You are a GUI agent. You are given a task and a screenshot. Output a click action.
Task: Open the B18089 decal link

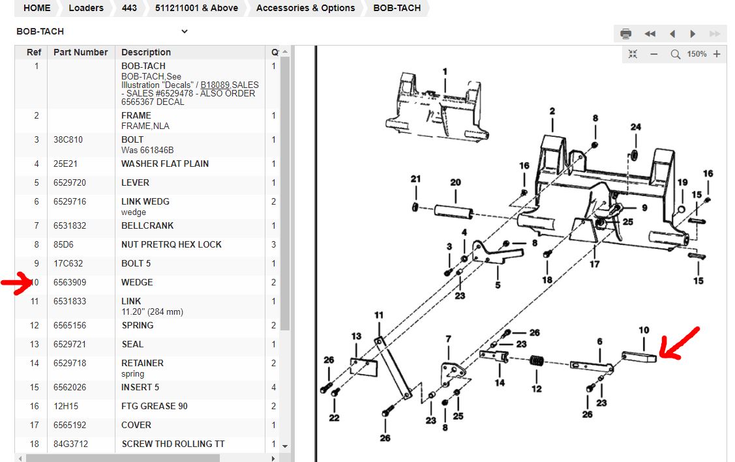click(215, 85)
